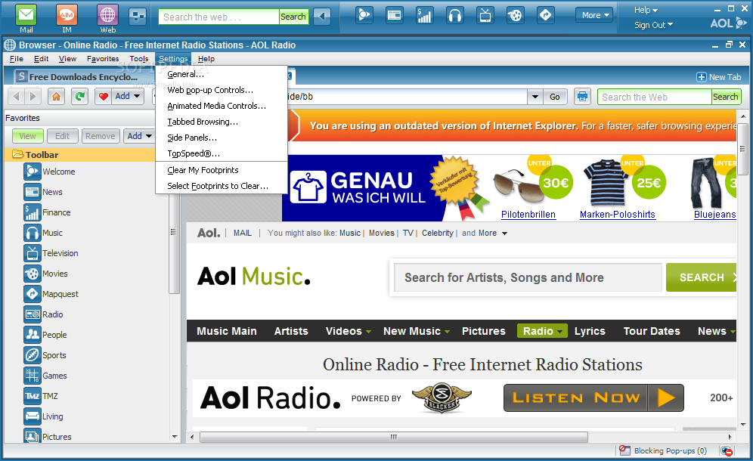The height and width of the screenshot is (461, 753).
Task: Open the Mapquest icon in top toolbar
Action: [546, 15]
